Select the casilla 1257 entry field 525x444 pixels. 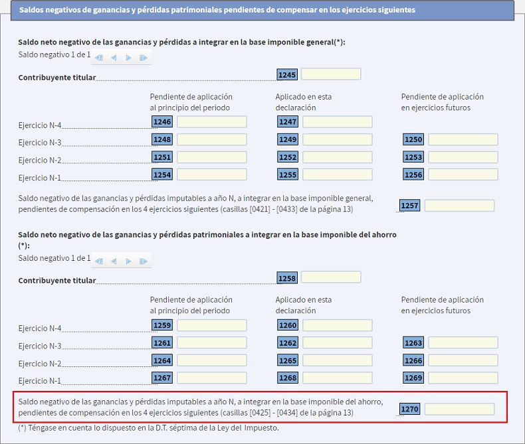coord(459,205)
